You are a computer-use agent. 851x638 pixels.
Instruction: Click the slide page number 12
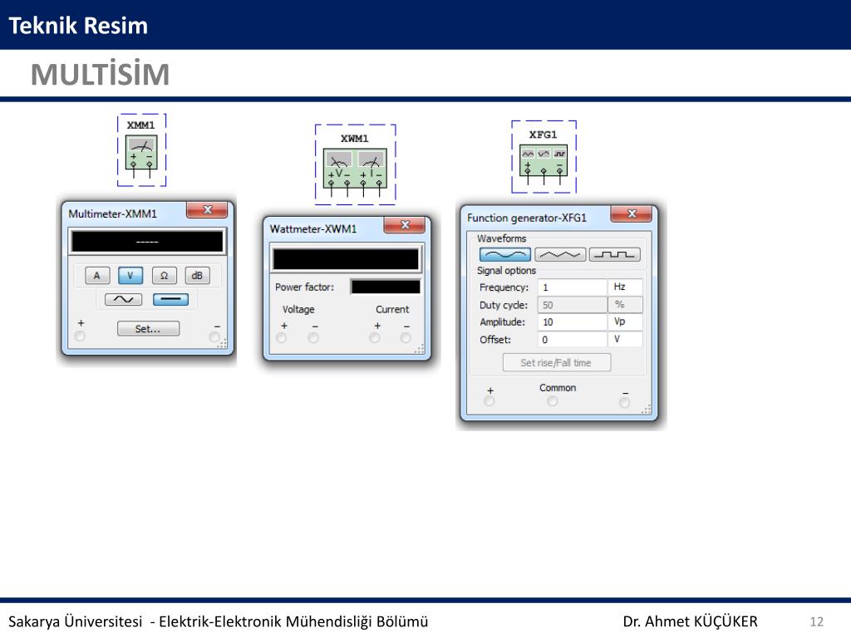point(817,621)
